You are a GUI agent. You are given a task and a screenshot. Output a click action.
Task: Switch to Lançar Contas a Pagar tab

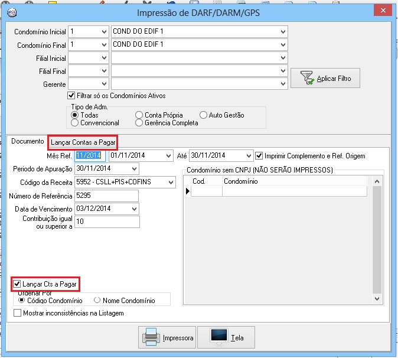(x=83, y=142)
